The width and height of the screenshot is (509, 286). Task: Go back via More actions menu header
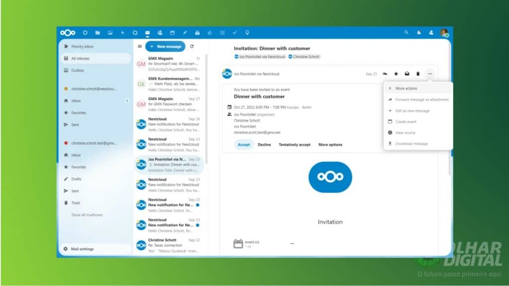click(x=418, y=88)
